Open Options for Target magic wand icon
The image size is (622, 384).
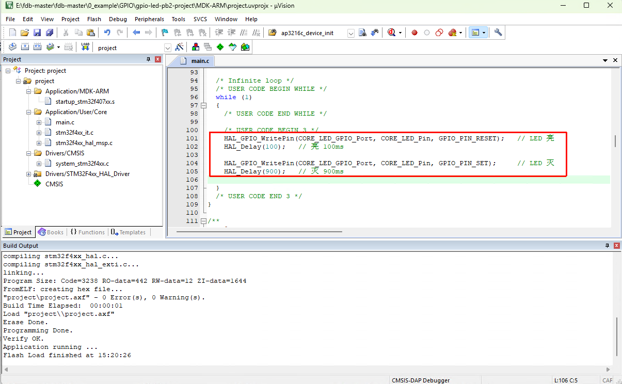pos(179,47)
